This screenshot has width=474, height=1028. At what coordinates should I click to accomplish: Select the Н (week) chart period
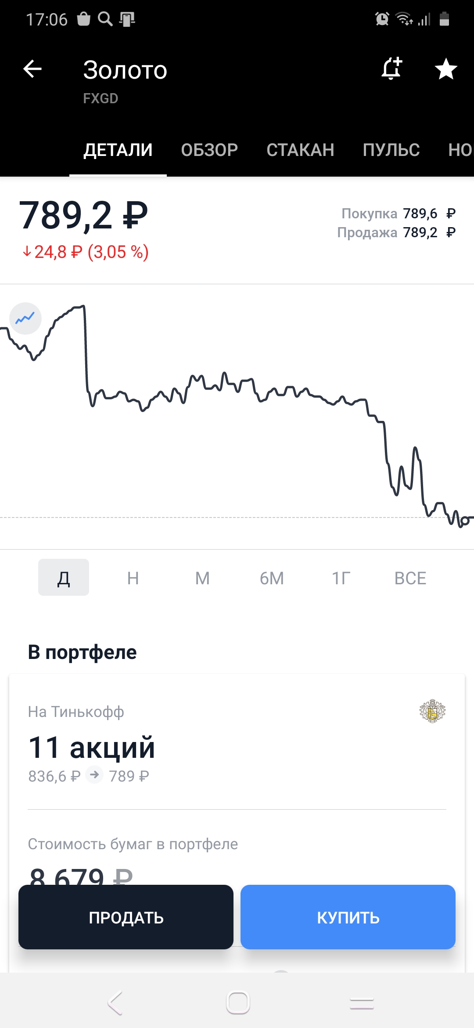click(133, 578)
